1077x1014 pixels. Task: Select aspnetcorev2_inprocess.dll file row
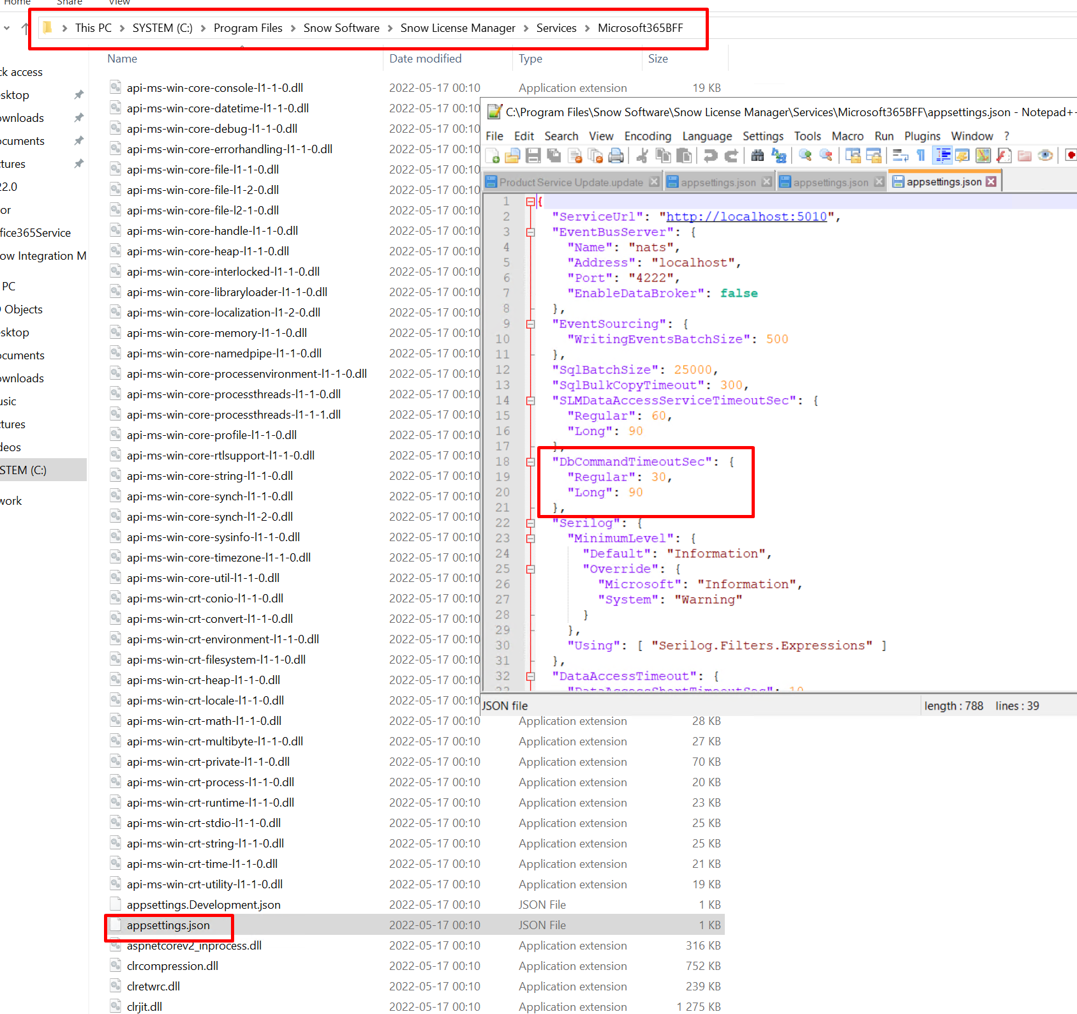(x=415, y=946)
